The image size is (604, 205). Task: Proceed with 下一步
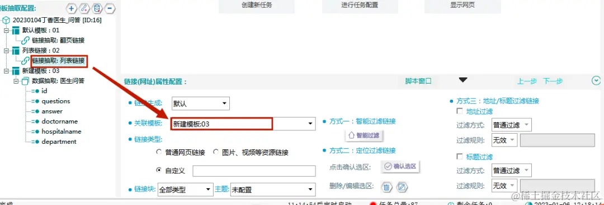[x=553, y=81]
